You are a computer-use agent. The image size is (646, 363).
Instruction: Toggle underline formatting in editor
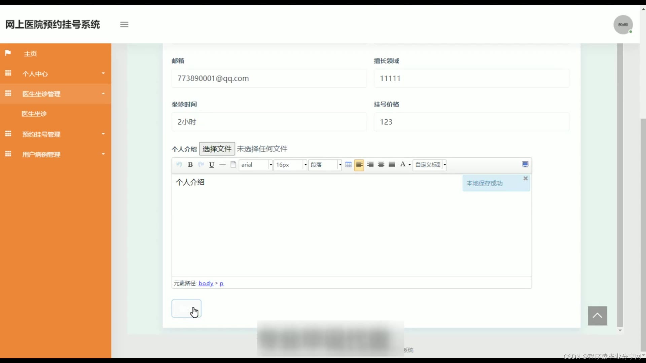point(212,165)
